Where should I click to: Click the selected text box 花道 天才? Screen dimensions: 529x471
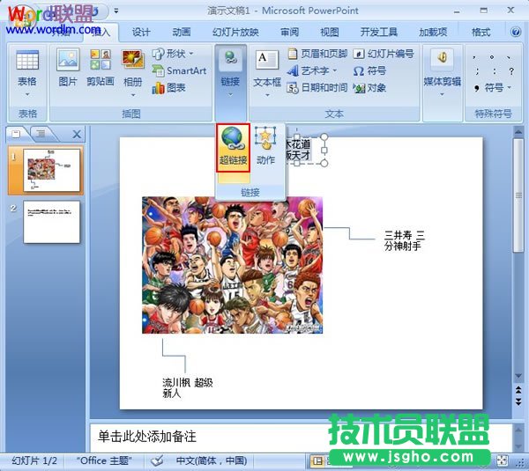(298, 150)
